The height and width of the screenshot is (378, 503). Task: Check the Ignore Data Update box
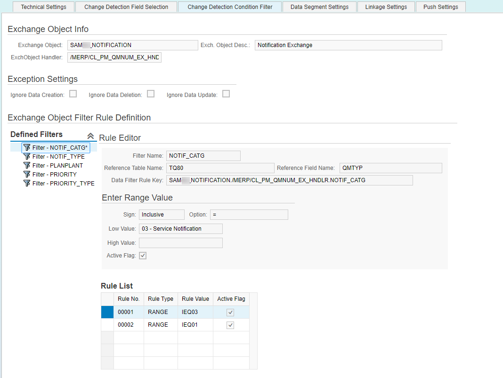point(226,94)
